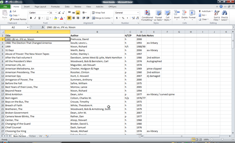Switch to the Fiction sheet tab
This screenshot has height=143, width=235.
click(x=32, y=136)
